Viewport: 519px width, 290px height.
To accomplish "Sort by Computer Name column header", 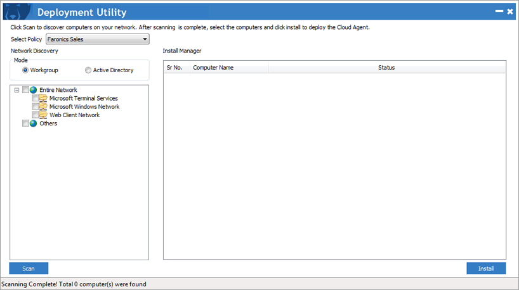I will 228,67.
